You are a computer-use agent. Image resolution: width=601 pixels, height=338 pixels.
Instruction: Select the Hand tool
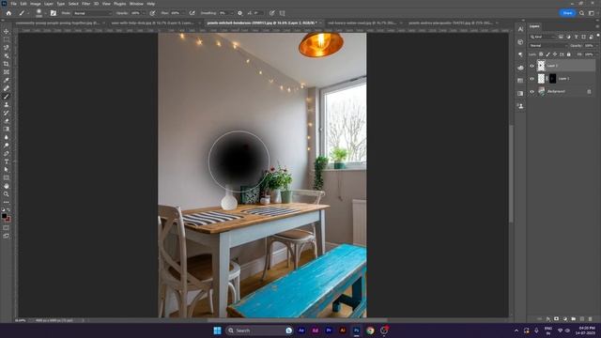[7, 186]
